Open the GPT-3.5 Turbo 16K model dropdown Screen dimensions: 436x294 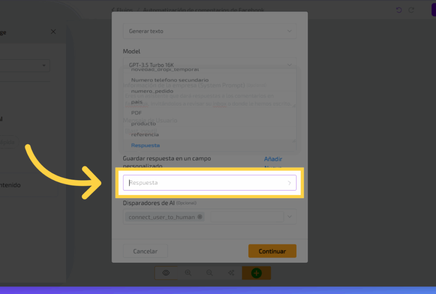pos(290,65)
